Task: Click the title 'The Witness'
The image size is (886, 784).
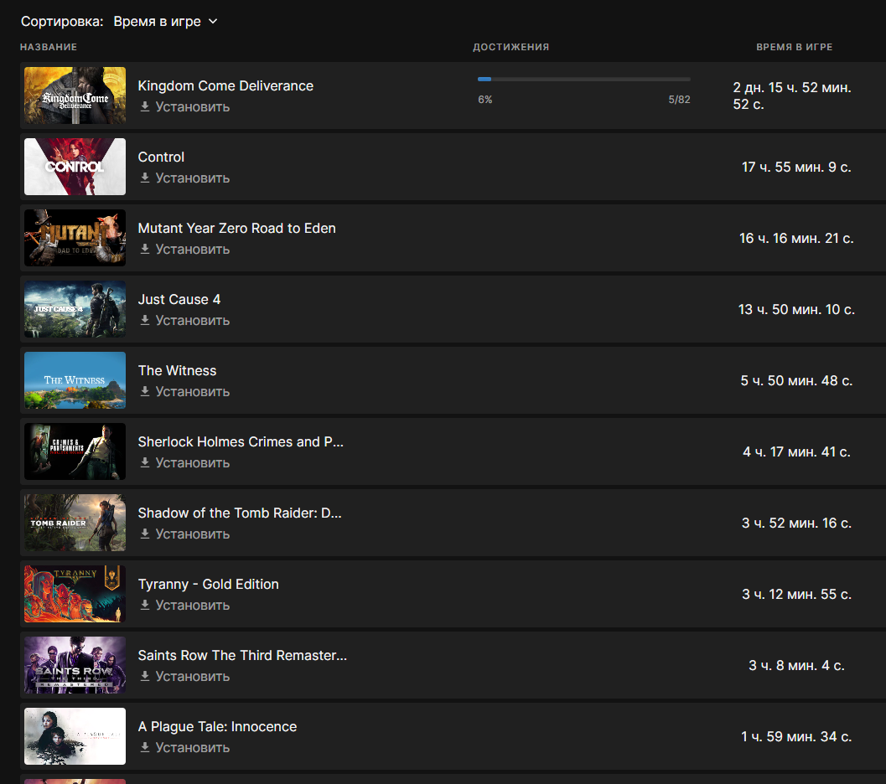Action: (x=178, y=370)
